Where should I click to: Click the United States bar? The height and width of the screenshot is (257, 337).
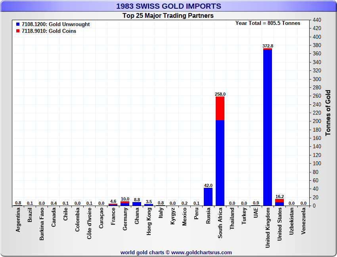pos(280,202)
